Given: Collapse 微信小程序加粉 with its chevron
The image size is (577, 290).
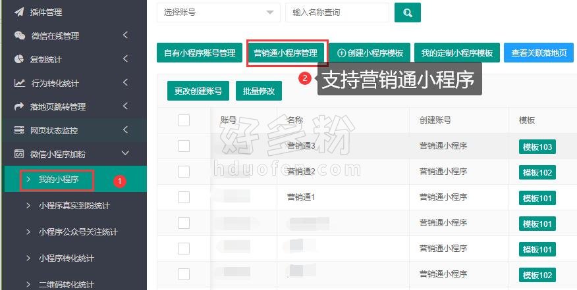Looking at the screenshot, I should tap(126, 153).
